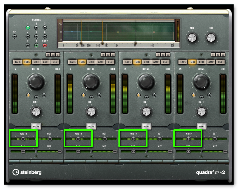The height and width of the screenshot is (192, 241).
Task: Select scene 5
Action: coord(36,36)
